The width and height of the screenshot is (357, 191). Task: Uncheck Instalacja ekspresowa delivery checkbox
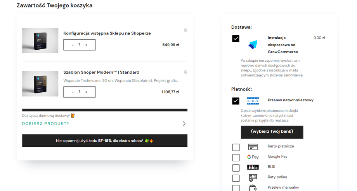(x=236, y=39)
